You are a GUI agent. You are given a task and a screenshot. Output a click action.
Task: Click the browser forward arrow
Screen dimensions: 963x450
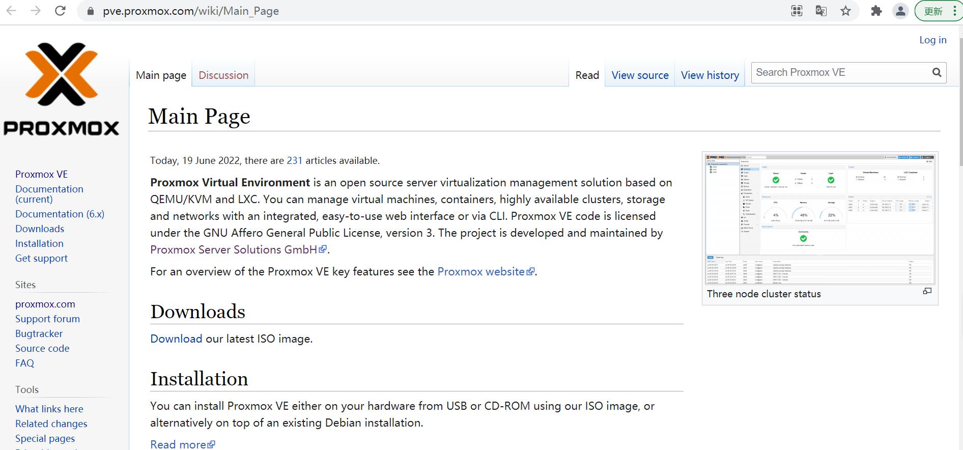tap(36, 11)
